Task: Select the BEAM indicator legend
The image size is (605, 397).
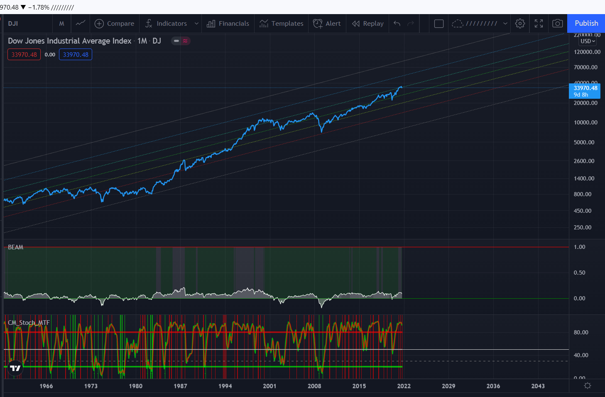Action: coord(16,247)
